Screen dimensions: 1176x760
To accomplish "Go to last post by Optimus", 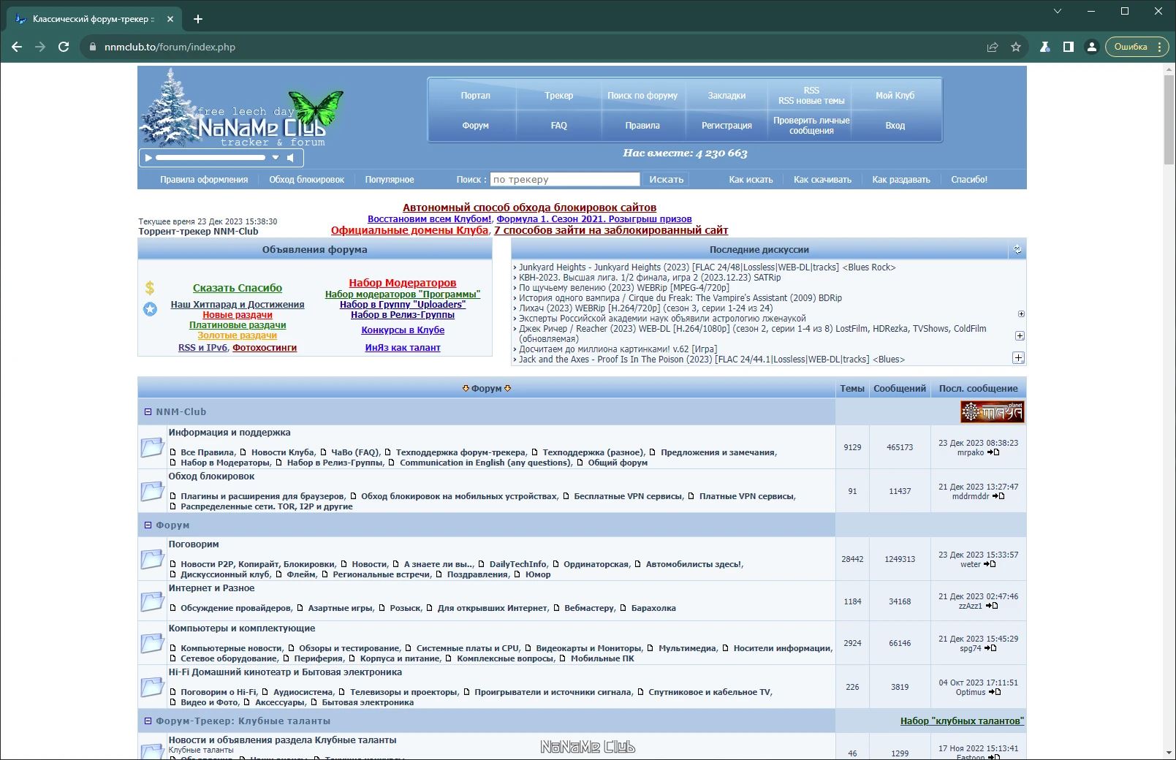I will tap(995, 692).
